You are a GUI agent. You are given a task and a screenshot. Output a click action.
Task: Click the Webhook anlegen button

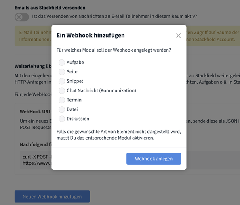click(154, 159)
